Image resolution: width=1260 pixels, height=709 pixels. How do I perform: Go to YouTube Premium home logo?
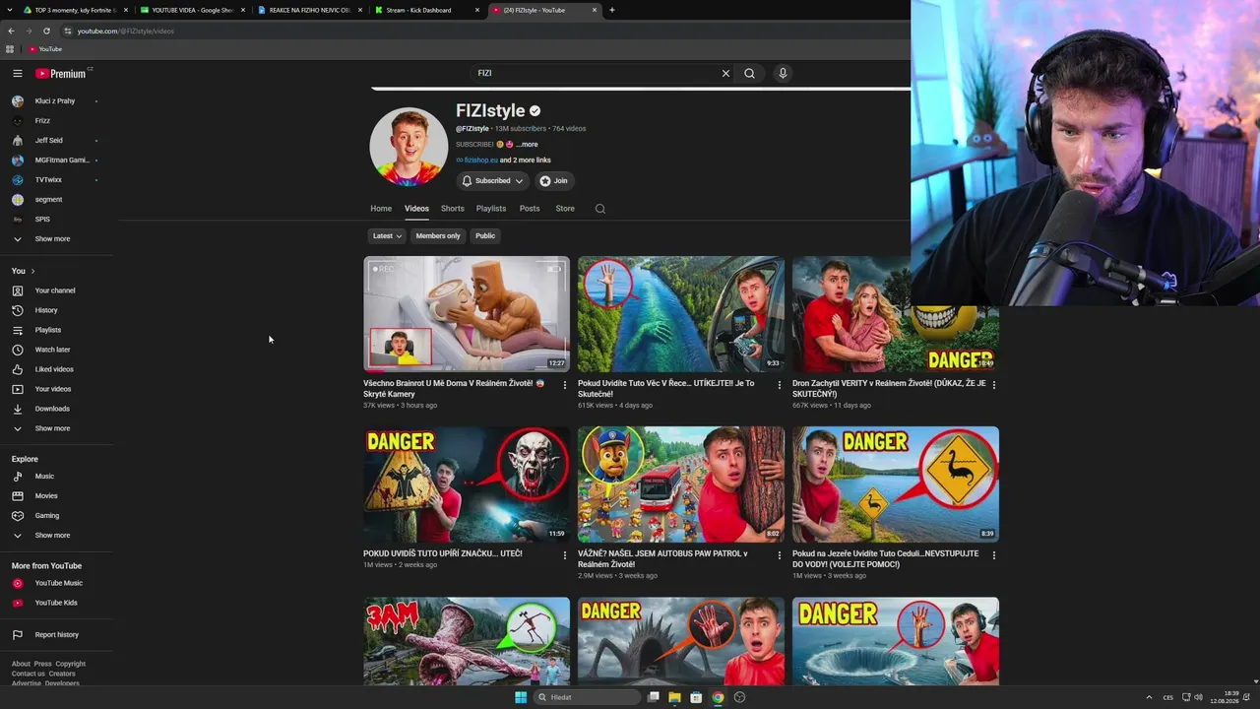(x=61, y=74)
